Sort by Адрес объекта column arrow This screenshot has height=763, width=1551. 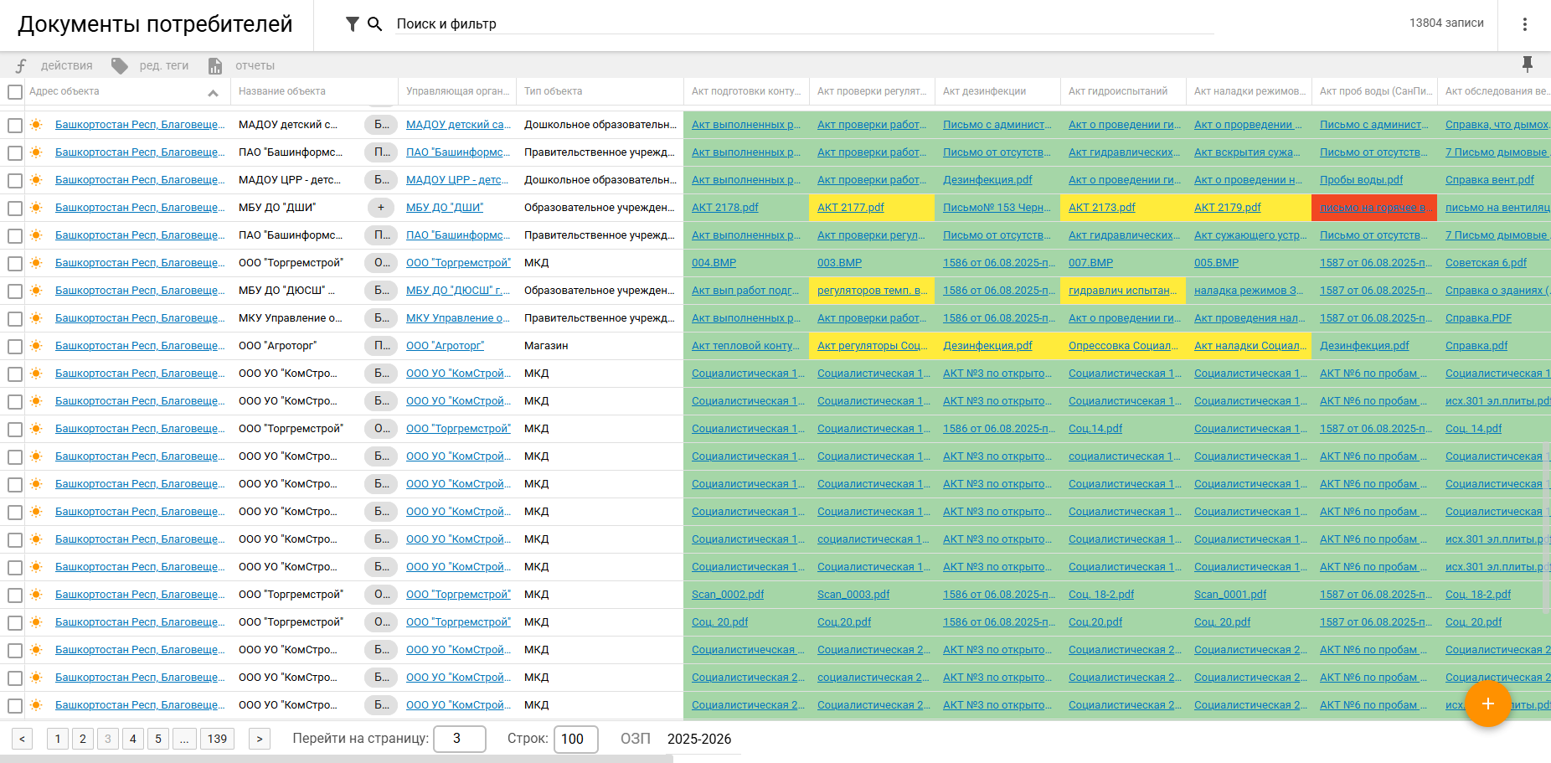pos(213,93)
